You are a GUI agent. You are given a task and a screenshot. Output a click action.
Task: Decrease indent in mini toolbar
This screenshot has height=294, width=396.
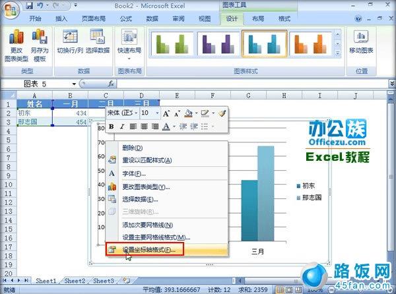click(x=183, y=127)
